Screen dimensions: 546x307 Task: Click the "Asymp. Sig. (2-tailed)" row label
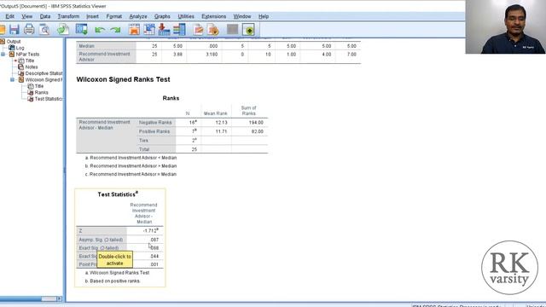101,240
